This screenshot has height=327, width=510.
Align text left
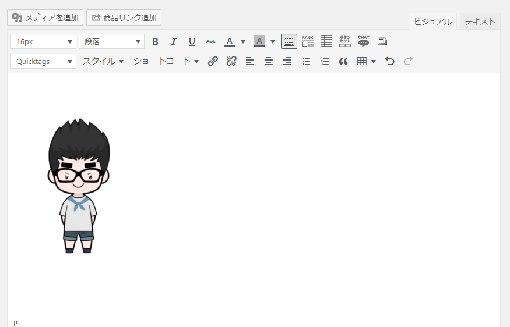point(250,61)
